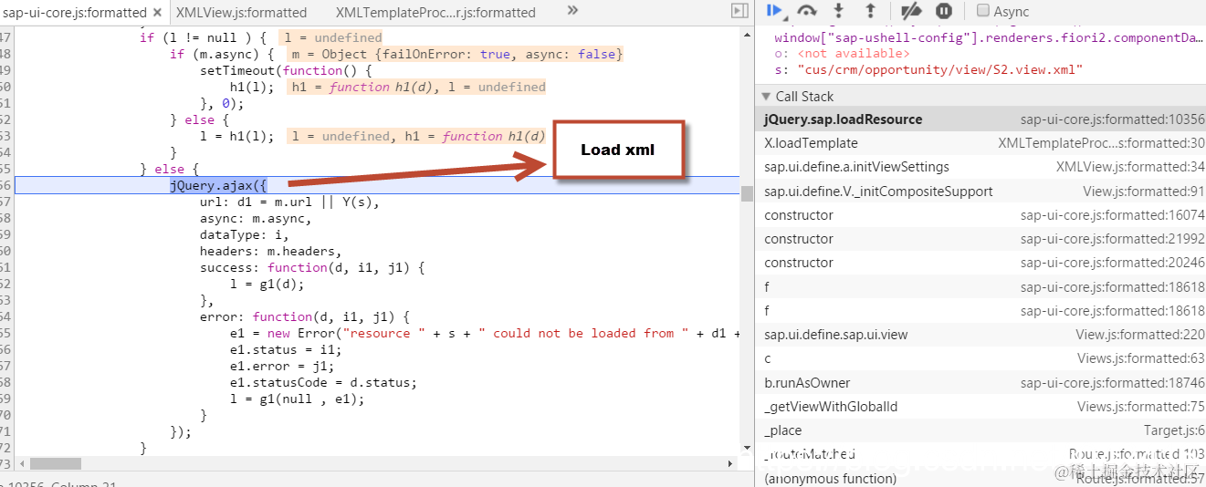Open the XMLTemplateProc...r.js:formatted tab
This screenshot has width=1206, height=487.
pyautogui.click(x=435, y=13)
